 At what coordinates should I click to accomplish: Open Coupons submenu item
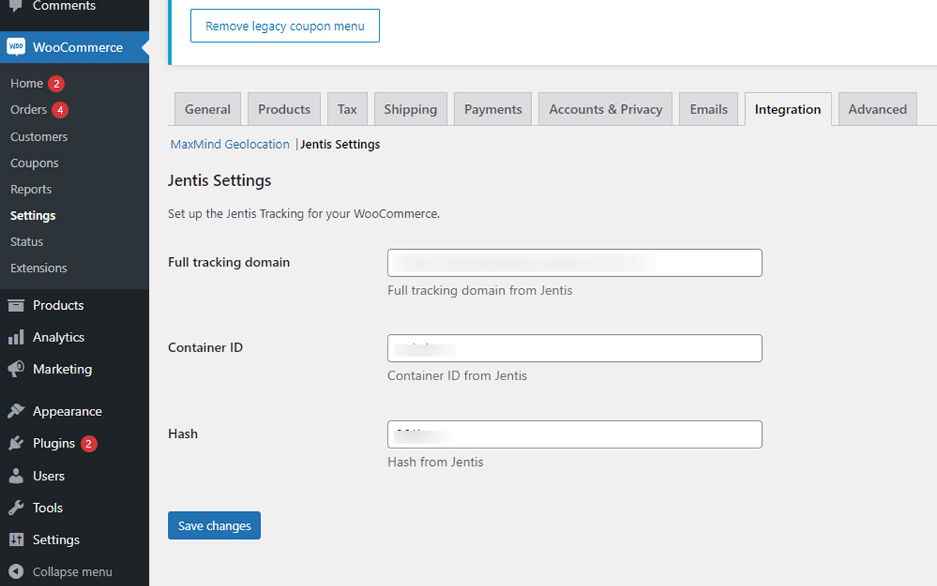[34, 163]
